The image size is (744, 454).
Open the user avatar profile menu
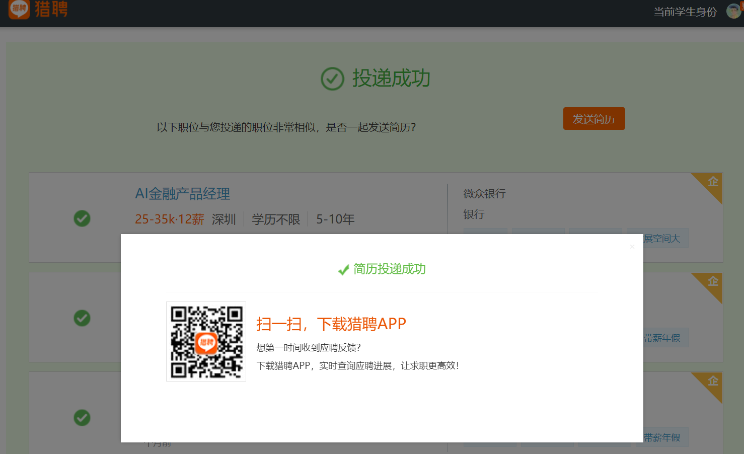pos(734,11)
